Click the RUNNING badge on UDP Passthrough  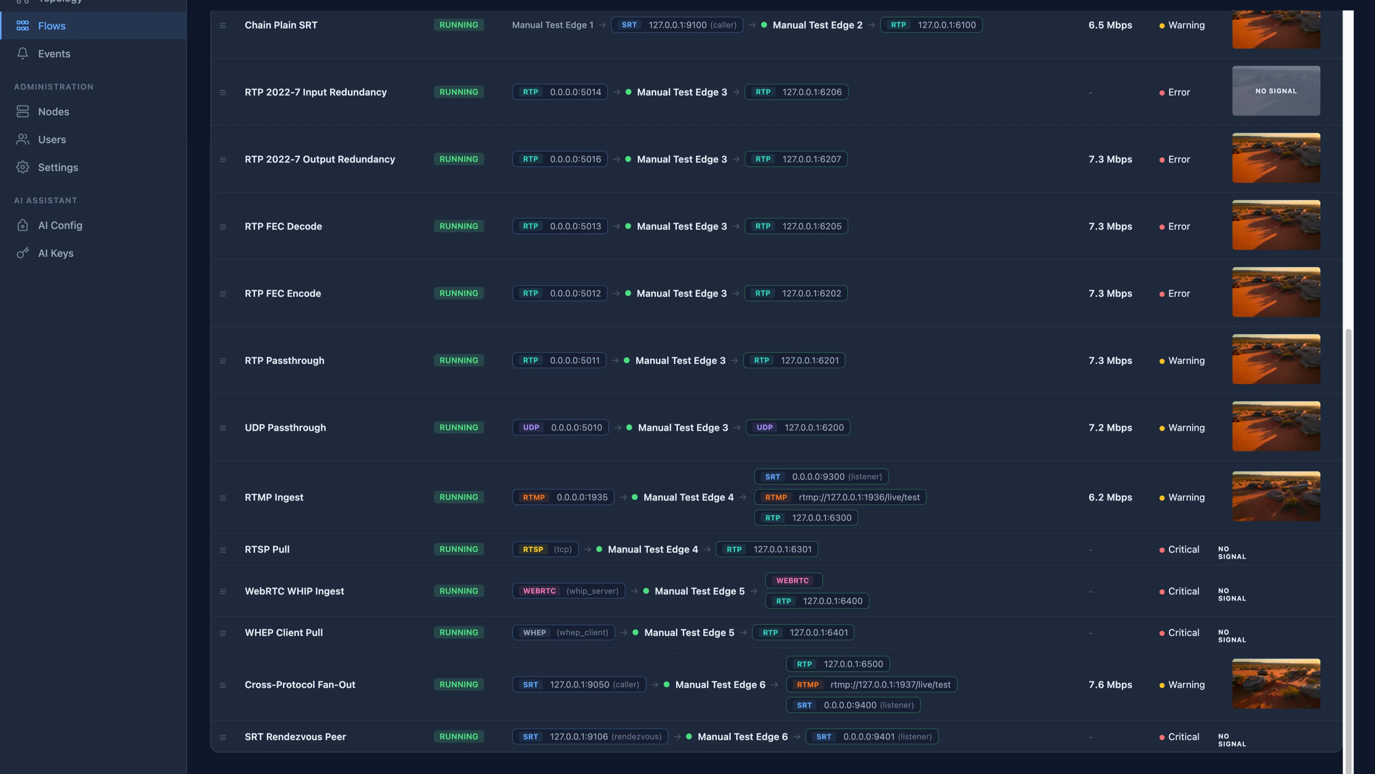458,427
